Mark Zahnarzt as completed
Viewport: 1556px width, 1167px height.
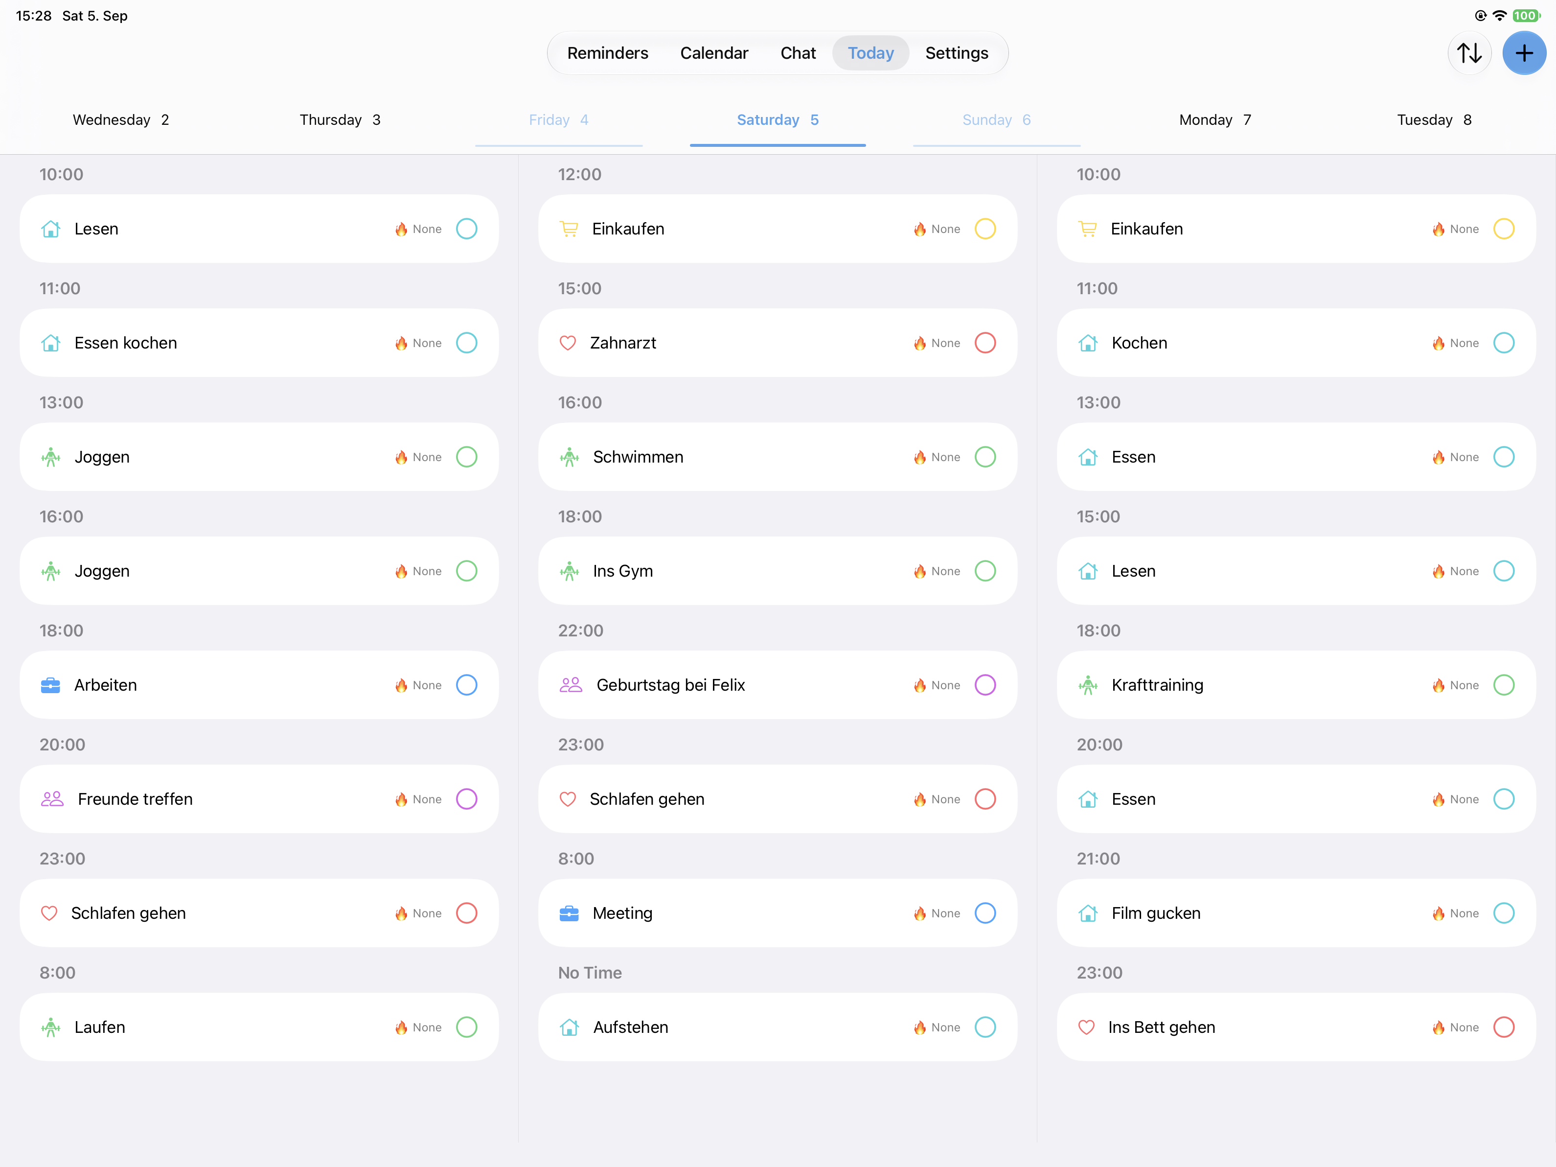click(x=985, y=343)
